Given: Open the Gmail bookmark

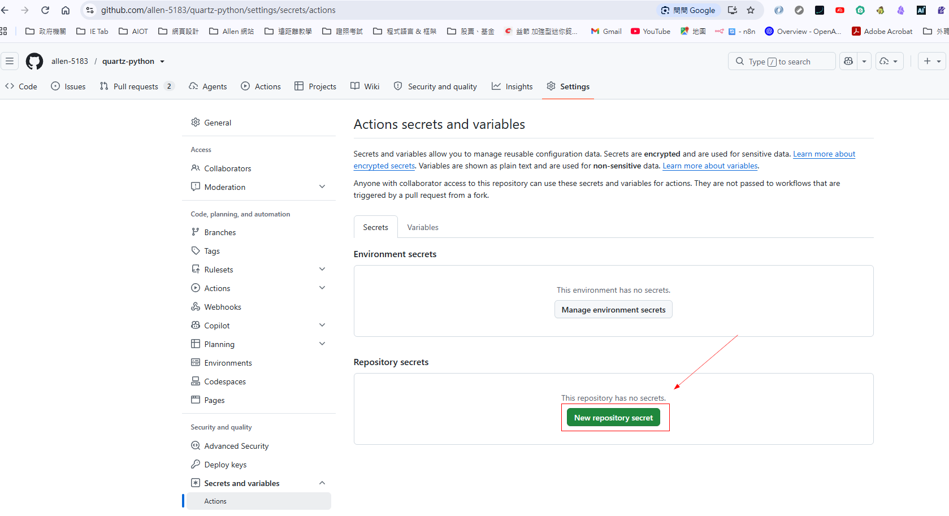Looking at the screenshot, I should (606, 31).
